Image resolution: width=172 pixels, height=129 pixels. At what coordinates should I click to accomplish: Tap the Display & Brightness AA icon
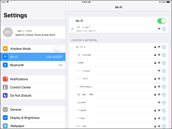(x=5, y=118)
